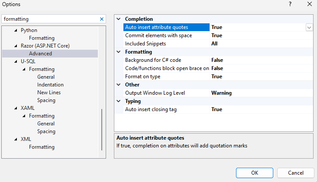The width and height of the screenshot is (317, 182).
Task: Collapse Razor (ASP.NET Core) tree node
Action: (16, 46)
